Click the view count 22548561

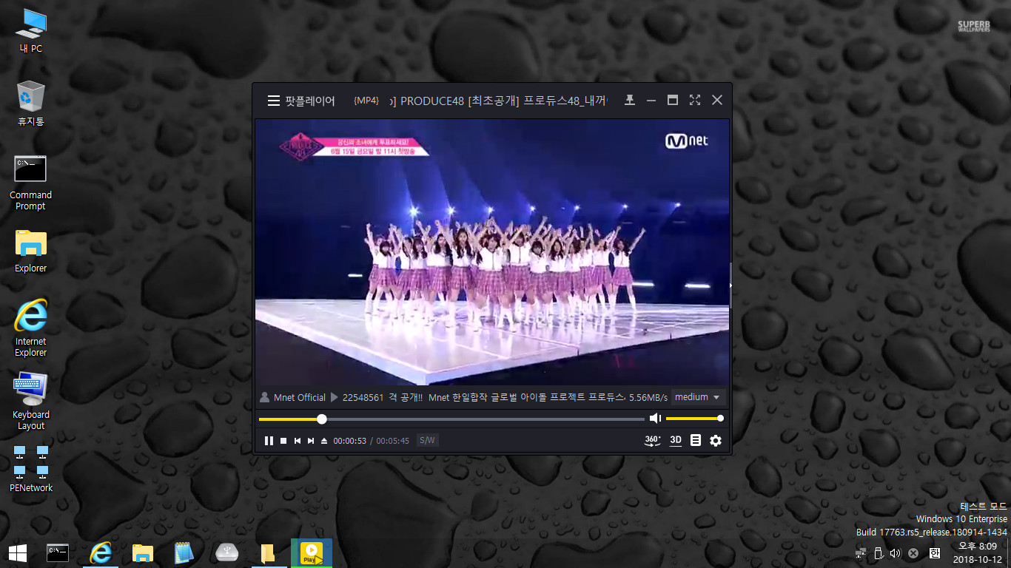click(x=363, y=397)
